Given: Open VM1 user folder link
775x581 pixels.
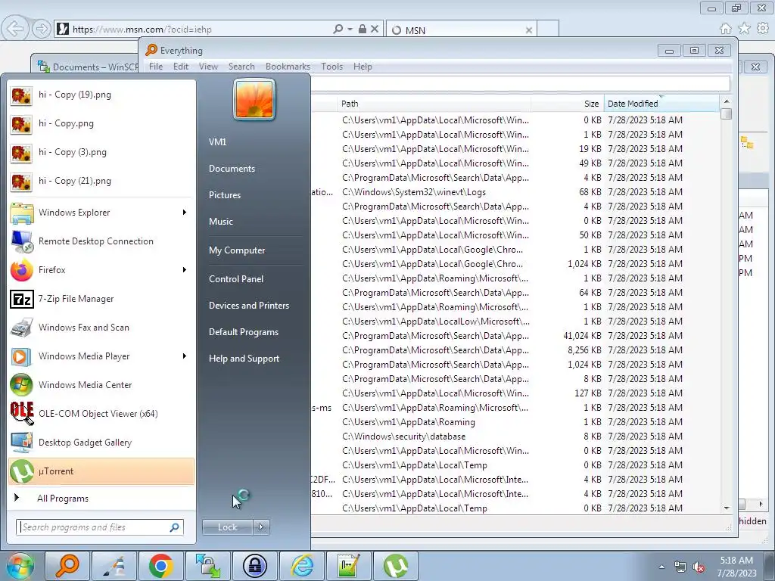Looking at the screenshot, I should point(217,141).
